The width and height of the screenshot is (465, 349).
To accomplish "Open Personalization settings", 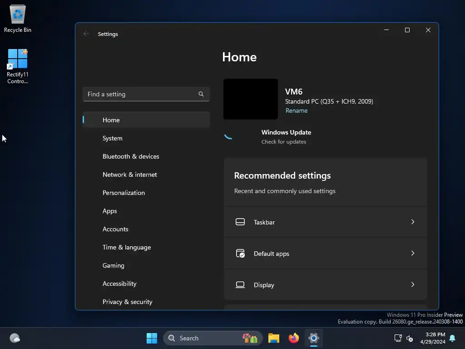I will tap(146, 193).
